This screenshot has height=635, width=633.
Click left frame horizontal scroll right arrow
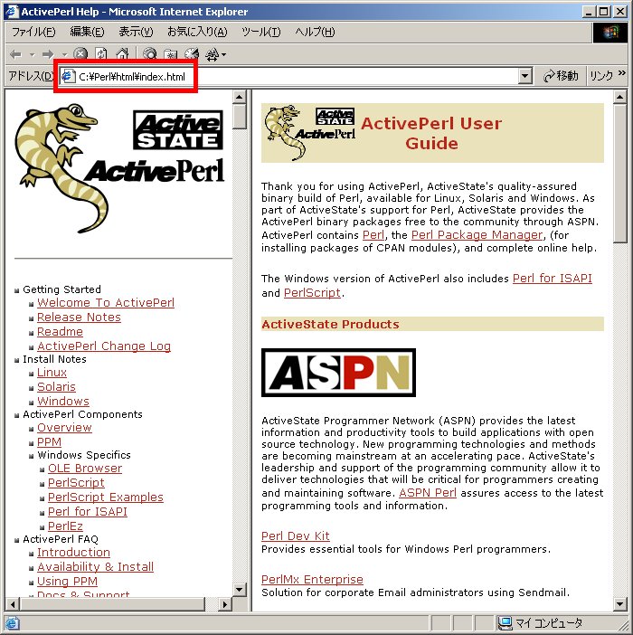point(224,604)
